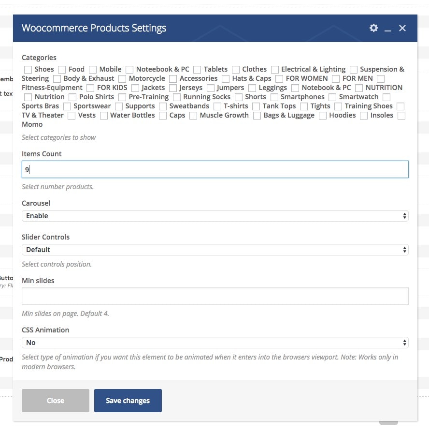Click the 'Woocommerce Products Settings' title
This screenshot has width=429, height=435.
[x=94, y=28]
